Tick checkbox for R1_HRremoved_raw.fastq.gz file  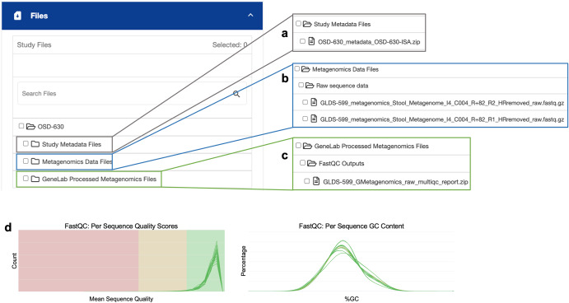(x=305, y=119)
